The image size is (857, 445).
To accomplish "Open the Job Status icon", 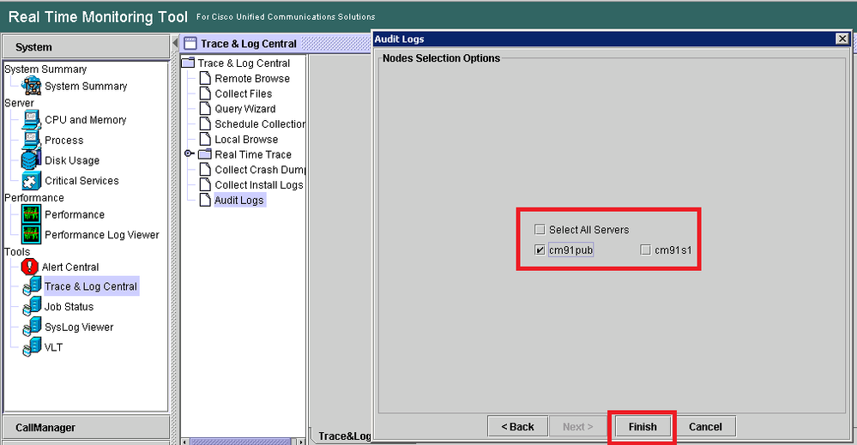I will (x=33, y=306).
